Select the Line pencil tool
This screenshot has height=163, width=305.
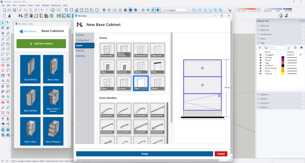pyautogui.click(x=3, y=39)
